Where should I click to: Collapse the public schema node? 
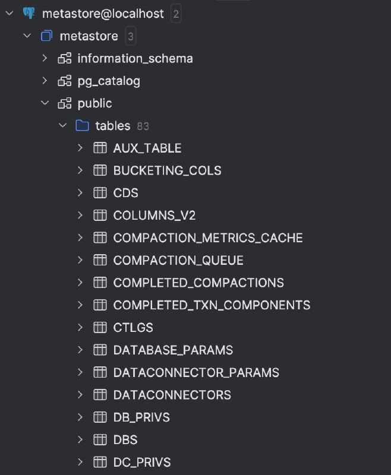(x=45, y=103)
